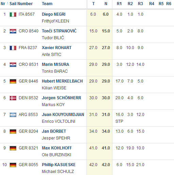Sort by the N net column header
This screenshot has height=175, width=174.
(x=106, y=4)
